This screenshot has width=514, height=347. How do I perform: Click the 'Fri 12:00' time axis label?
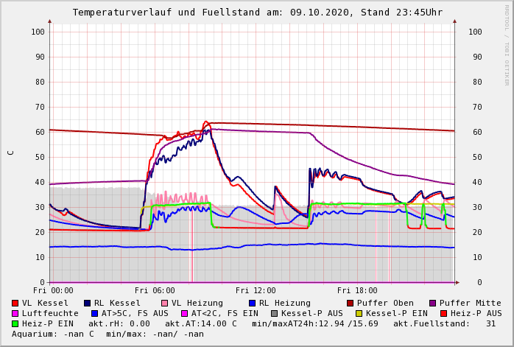[256, 291]
